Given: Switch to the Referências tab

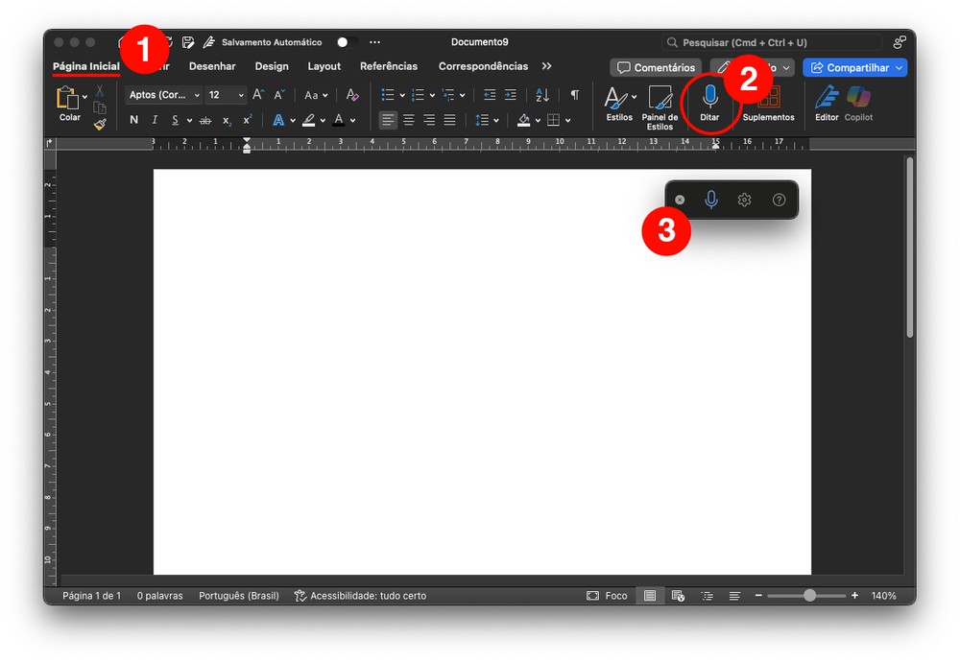Looking at the screenshot, I should pos(388,66).
